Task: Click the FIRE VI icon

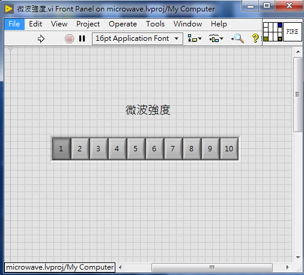Action: (293, 32)
